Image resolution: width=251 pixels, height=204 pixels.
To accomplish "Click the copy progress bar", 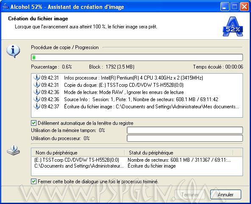I will point(137,58).
